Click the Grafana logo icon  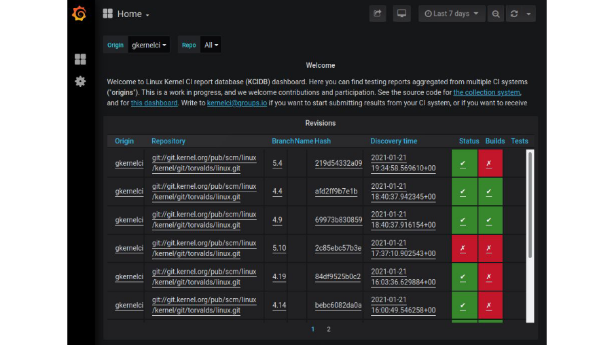[79, 14]
